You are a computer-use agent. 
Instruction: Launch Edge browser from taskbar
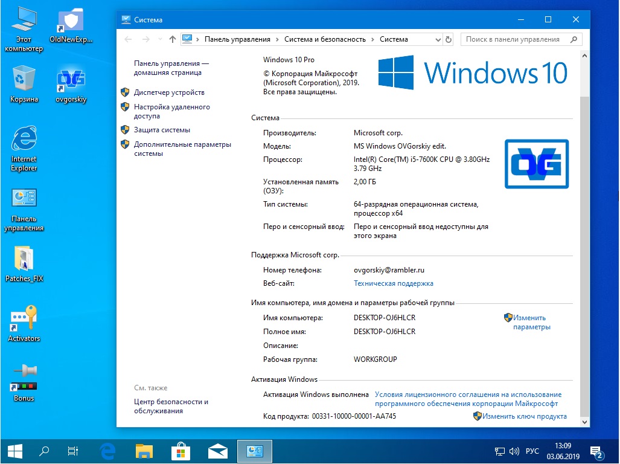pos(107,451)
